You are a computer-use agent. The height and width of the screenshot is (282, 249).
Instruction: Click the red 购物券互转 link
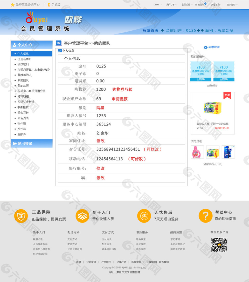tap(122, 89)
